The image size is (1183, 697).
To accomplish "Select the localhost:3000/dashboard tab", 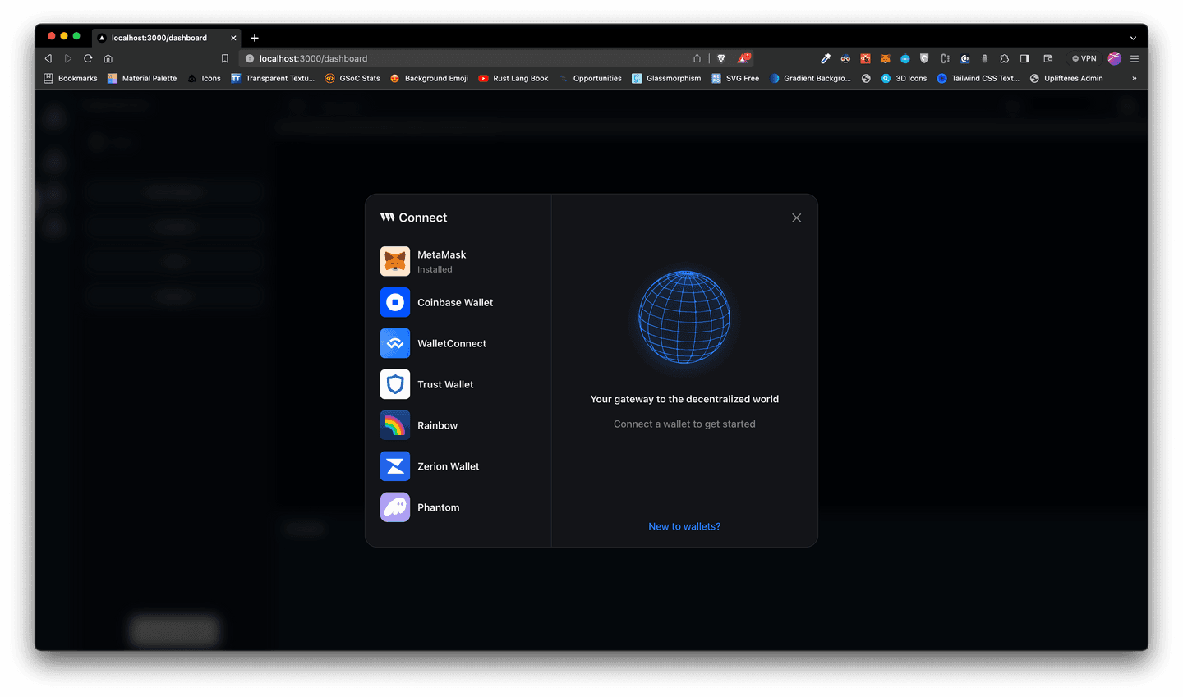I will point(167,38).
